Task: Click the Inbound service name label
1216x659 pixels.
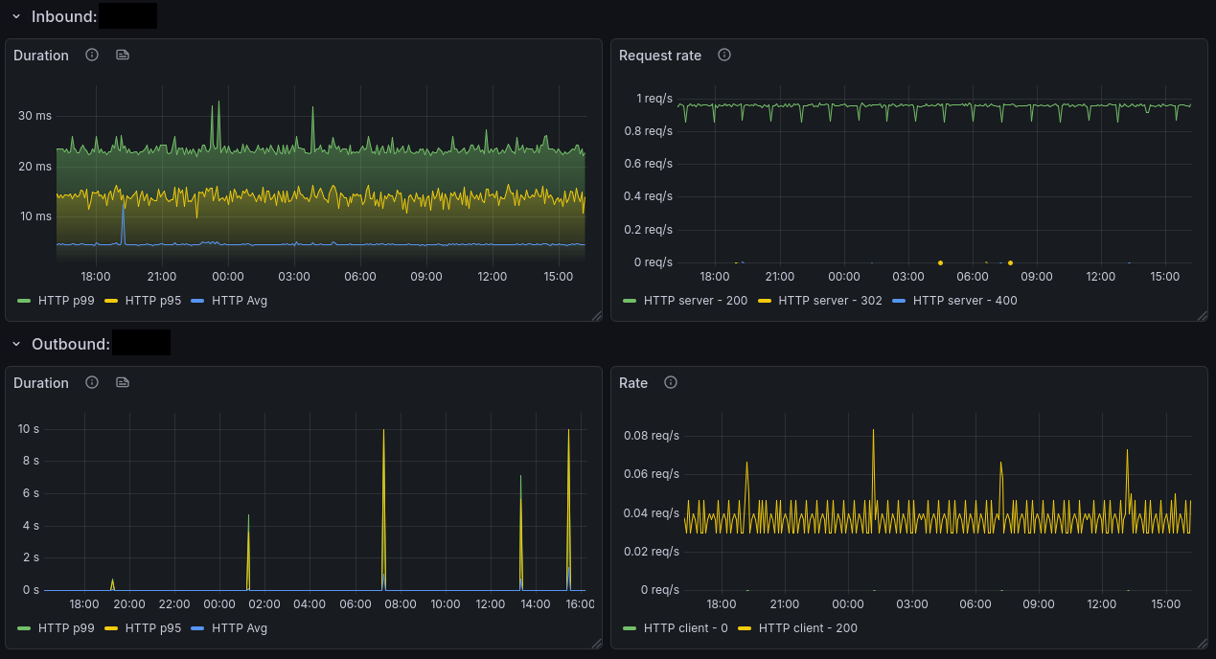Action: (x=129, y=15)
